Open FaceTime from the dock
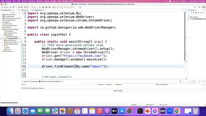The width and height of the screenshot is (206, 116). tap(40, 111)
